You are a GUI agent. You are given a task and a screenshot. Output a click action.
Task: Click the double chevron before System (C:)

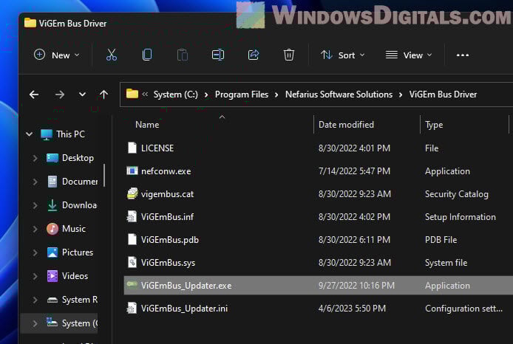[145, 94]
